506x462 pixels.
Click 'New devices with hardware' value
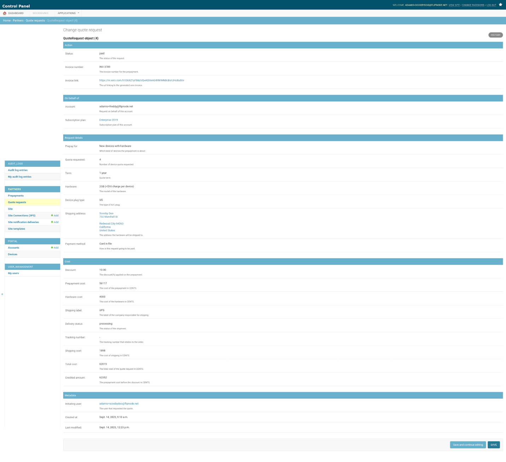pyautogui.click(x=115, y=146)
